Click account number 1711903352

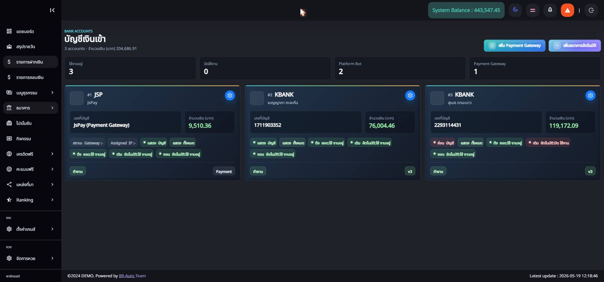(268, 125)
